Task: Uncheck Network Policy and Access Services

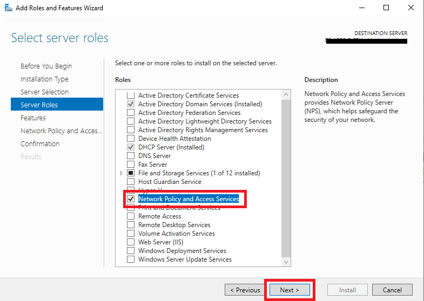Action: (x=131, y=199)
